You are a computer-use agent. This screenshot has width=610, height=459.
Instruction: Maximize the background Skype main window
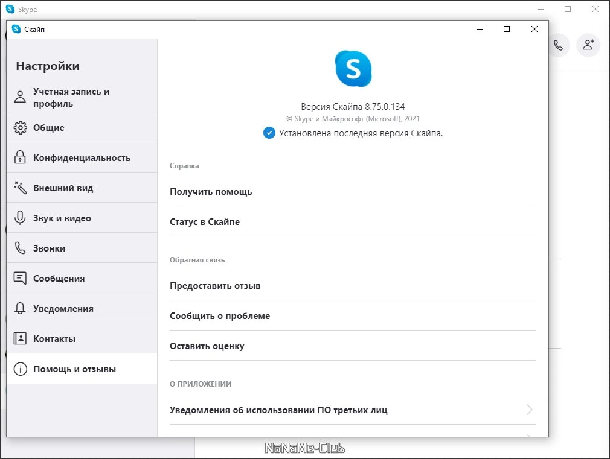568,9
